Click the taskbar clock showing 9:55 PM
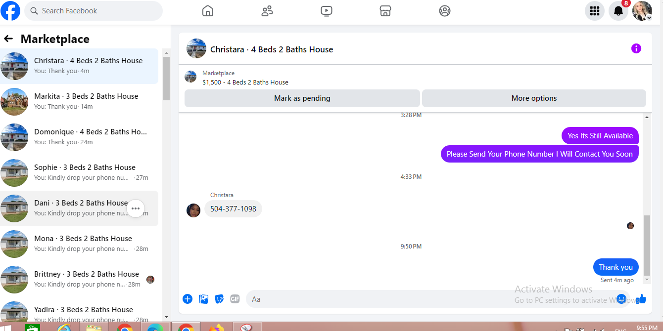This screenshot has height=331, width=663. tap(647, 328)
